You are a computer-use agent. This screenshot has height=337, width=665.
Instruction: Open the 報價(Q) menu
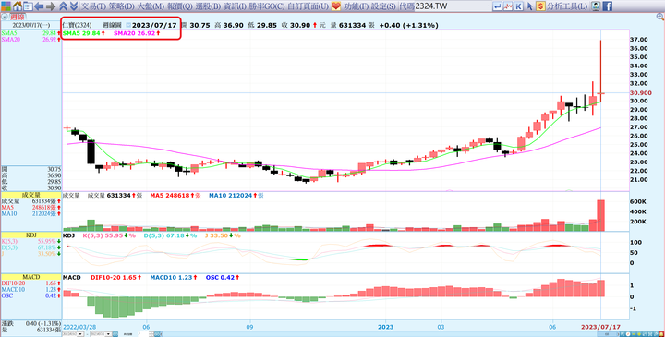coord(180,6)
